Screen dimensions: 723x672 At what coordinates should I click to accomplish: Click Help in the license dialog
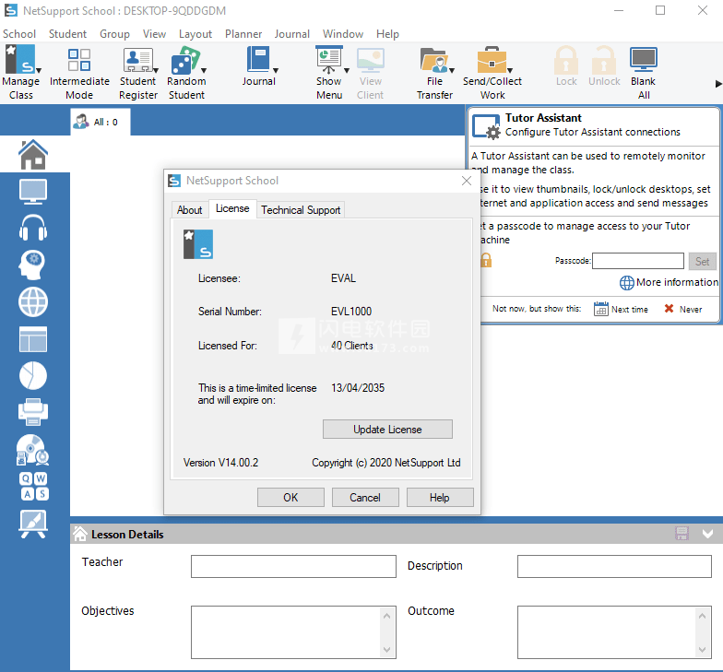pos(440,498)
